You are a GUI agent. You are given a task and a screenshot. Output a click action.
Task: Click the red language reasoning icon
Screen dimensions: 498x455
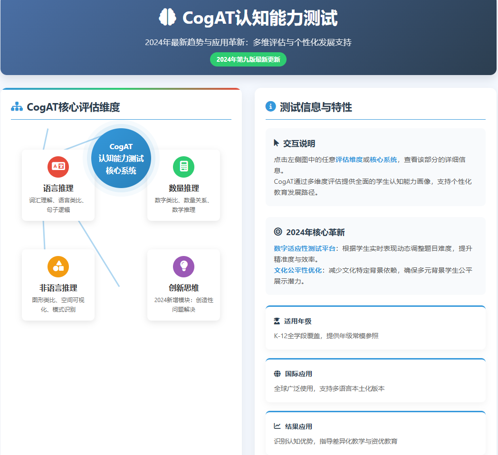pos(58,166)
